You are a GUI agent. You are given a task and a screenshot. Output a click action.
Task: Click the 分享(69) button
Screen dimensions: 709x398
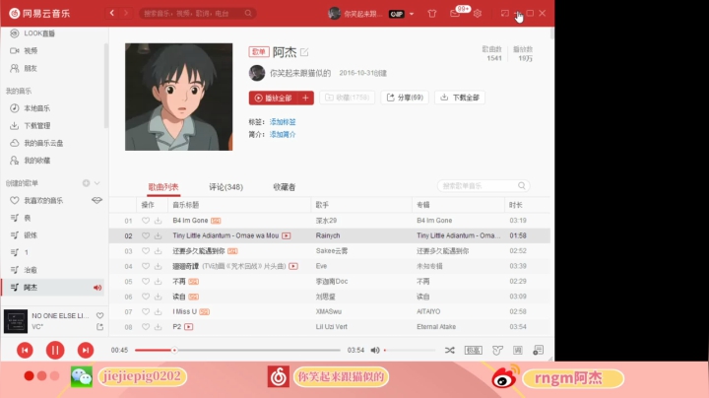click(405, 98)
